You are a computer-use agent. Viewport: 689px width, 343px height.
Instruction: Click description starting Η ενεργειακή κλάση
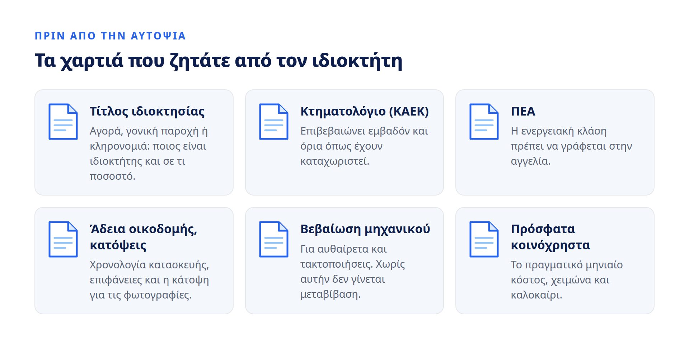coord(571,146)
